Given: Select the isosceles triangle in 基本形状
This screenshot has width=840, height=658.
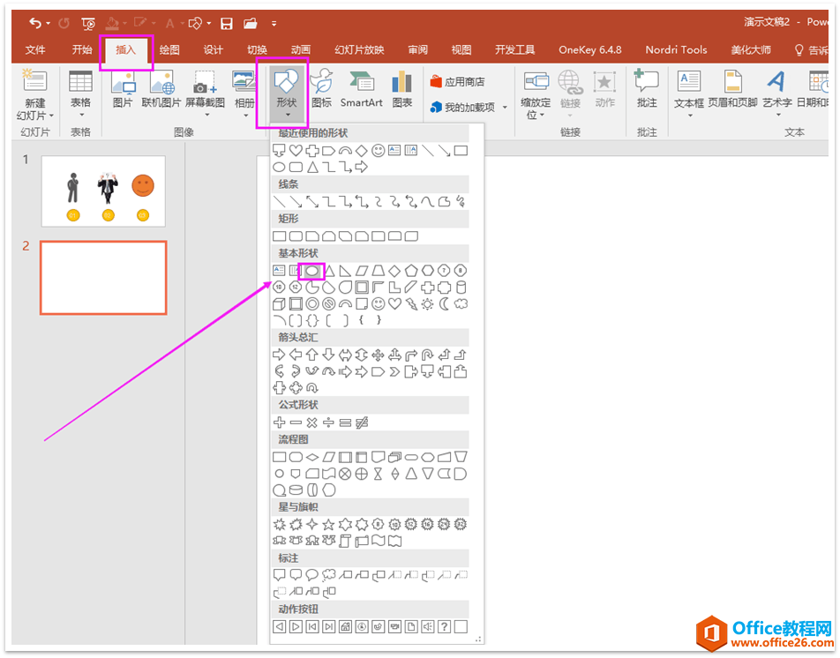Looking at the screenshot, I should 329,271.
